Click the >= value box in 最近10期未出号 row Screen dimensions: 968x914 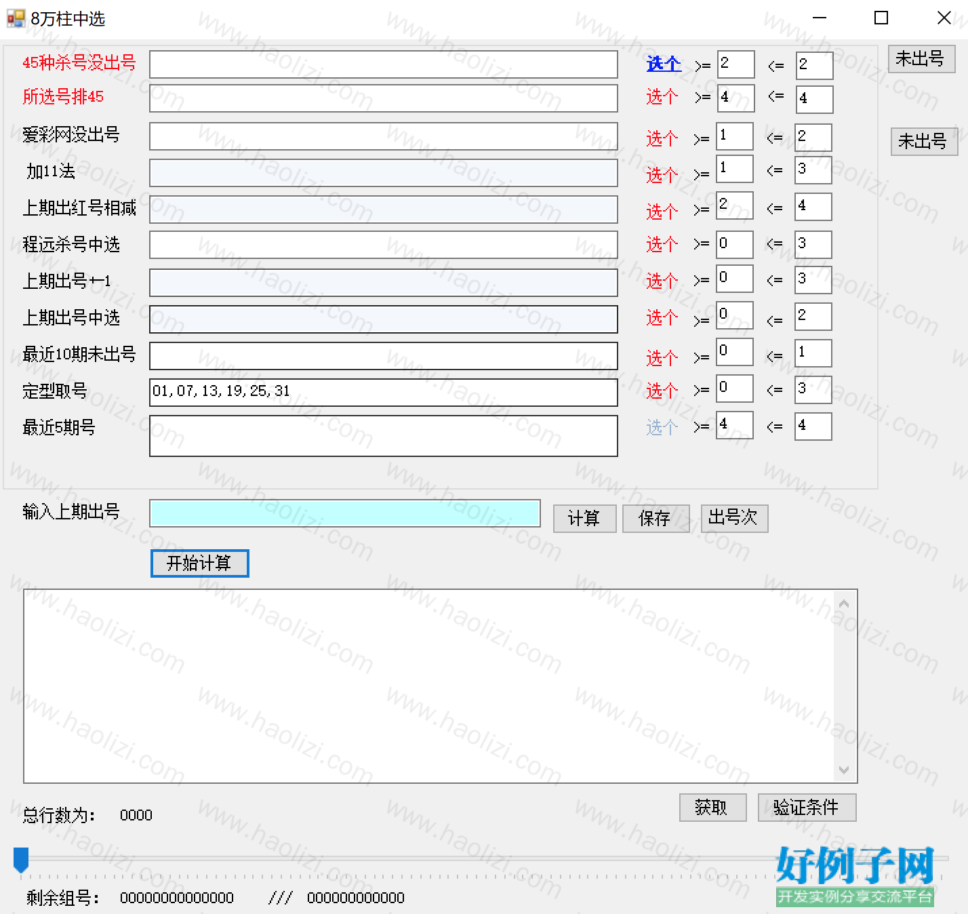[735, 352]
